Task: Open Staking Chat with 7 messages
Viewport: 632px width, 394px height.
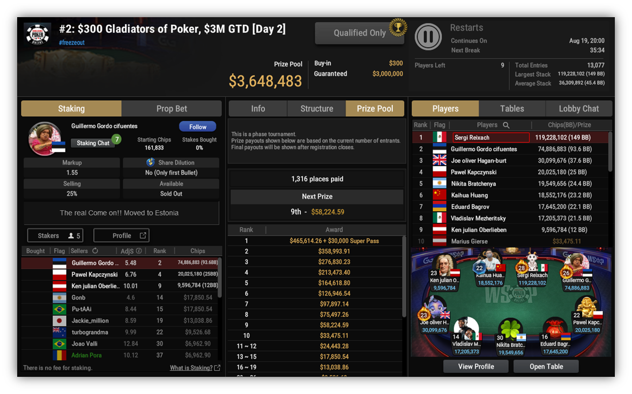Action: tap(93, 143)
